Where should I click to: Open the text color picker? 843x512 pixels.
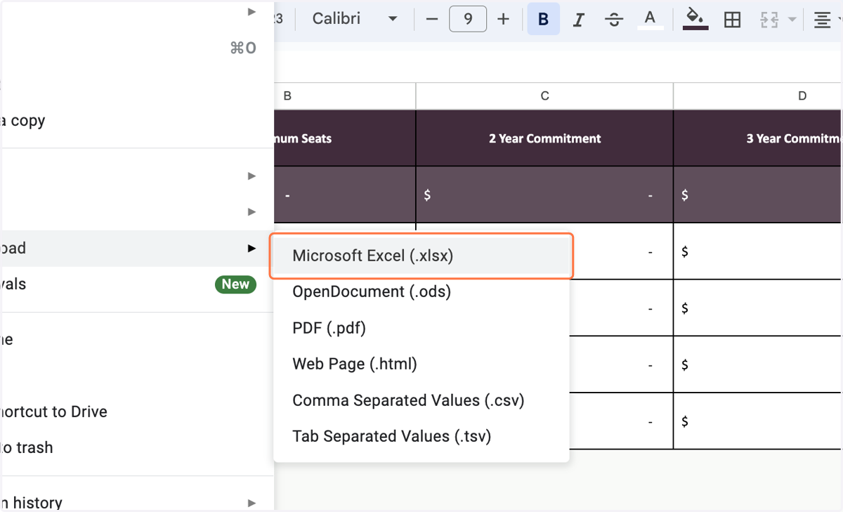coord(650,20)
